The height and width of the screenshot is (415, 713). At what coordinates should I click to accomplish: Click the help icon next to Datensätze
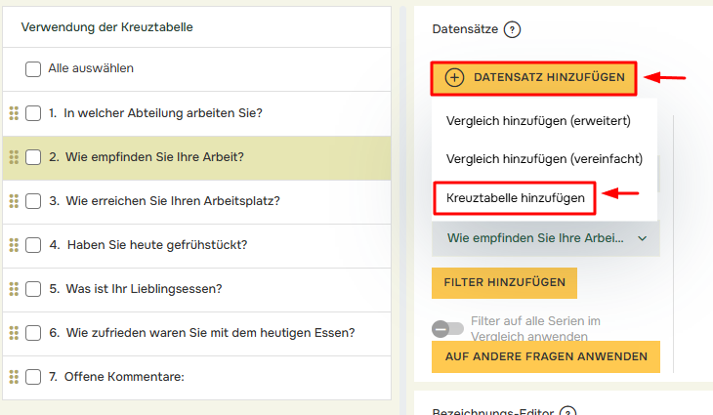(x=513, y=29)
